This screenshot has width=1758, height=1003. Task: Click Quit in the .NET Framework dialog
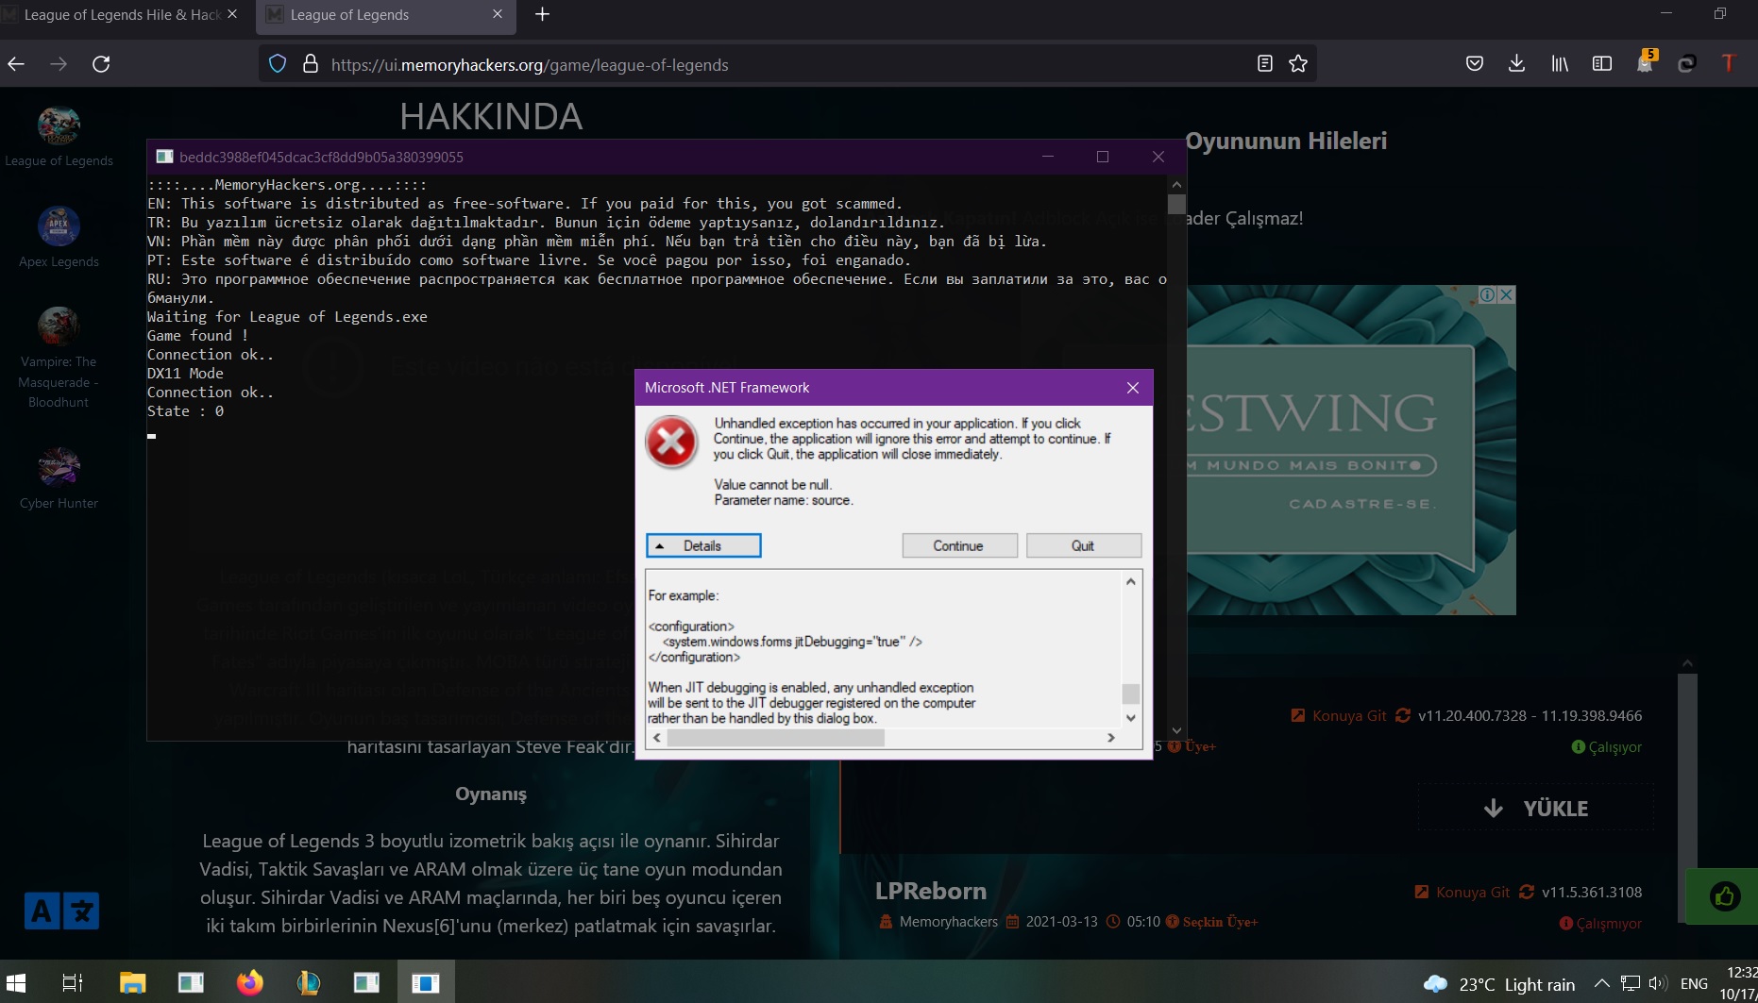tap(1083, 545)
